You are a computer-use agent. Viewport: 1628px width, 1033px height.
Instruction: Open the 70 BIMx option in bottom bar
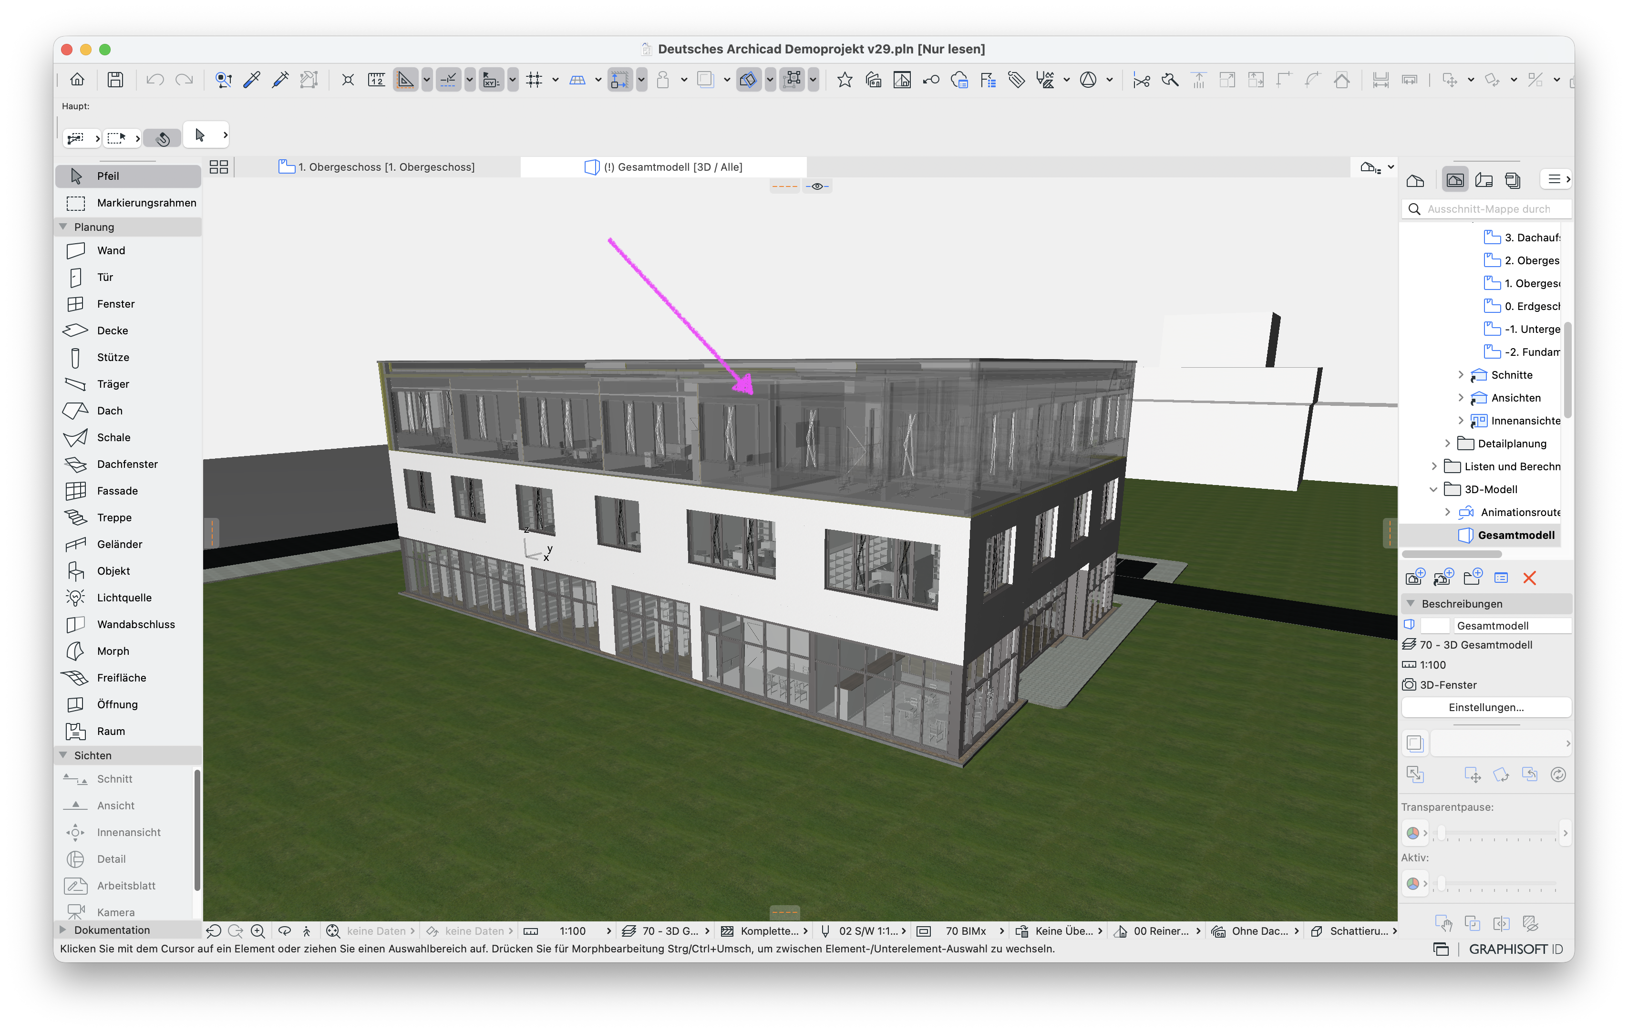pyautogui.click(x=961, y=931)
